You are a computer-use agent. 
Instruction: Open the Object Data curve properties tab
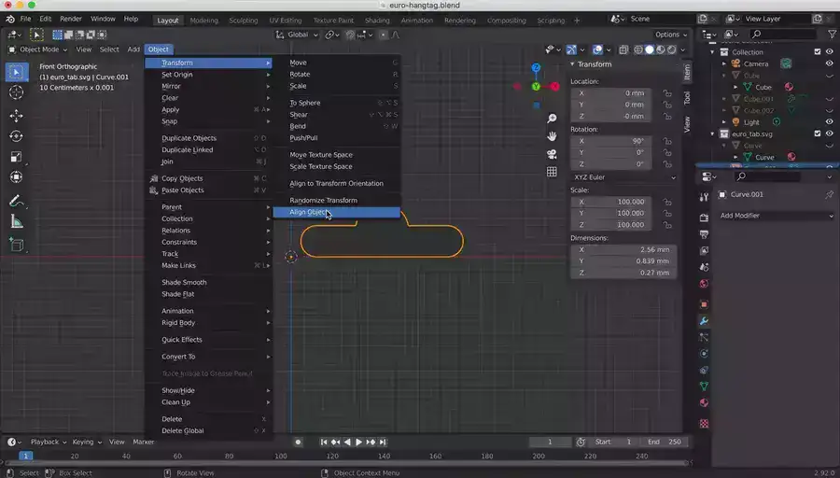pyautogui.click(x=704, y=386)
